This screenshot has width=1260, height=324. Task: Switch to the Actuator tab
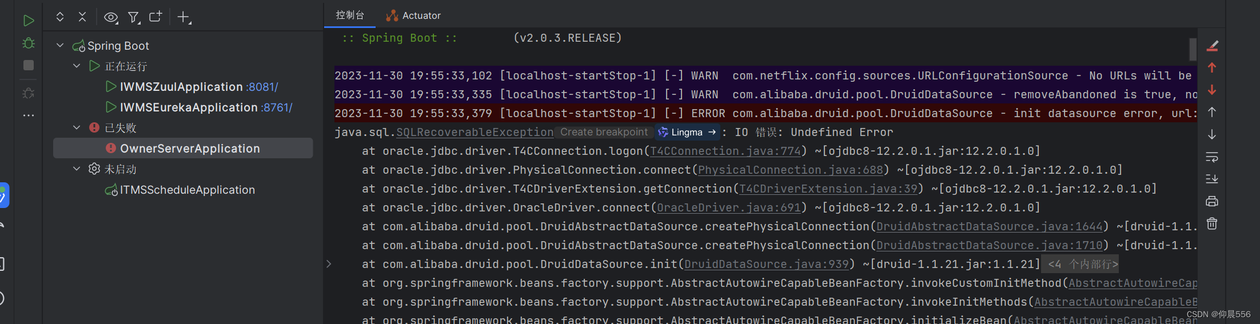(x=413, y=15)
